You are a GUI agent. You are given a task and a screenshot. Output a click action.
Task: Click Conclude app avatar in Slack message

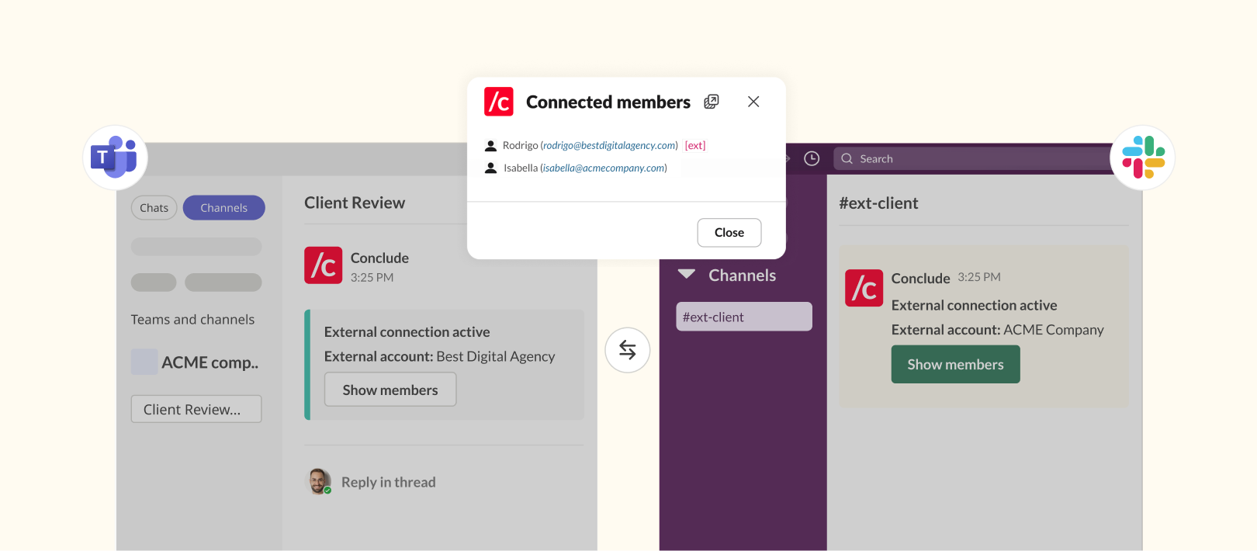pyautogui.click(x=864, y=288)
